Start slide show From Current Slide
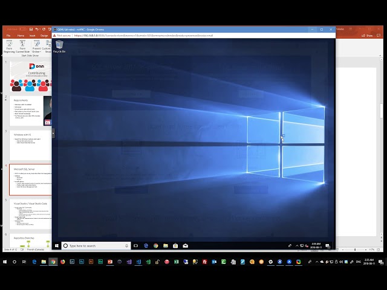Viewport: 387px width, 290px height. pos(22,47)
